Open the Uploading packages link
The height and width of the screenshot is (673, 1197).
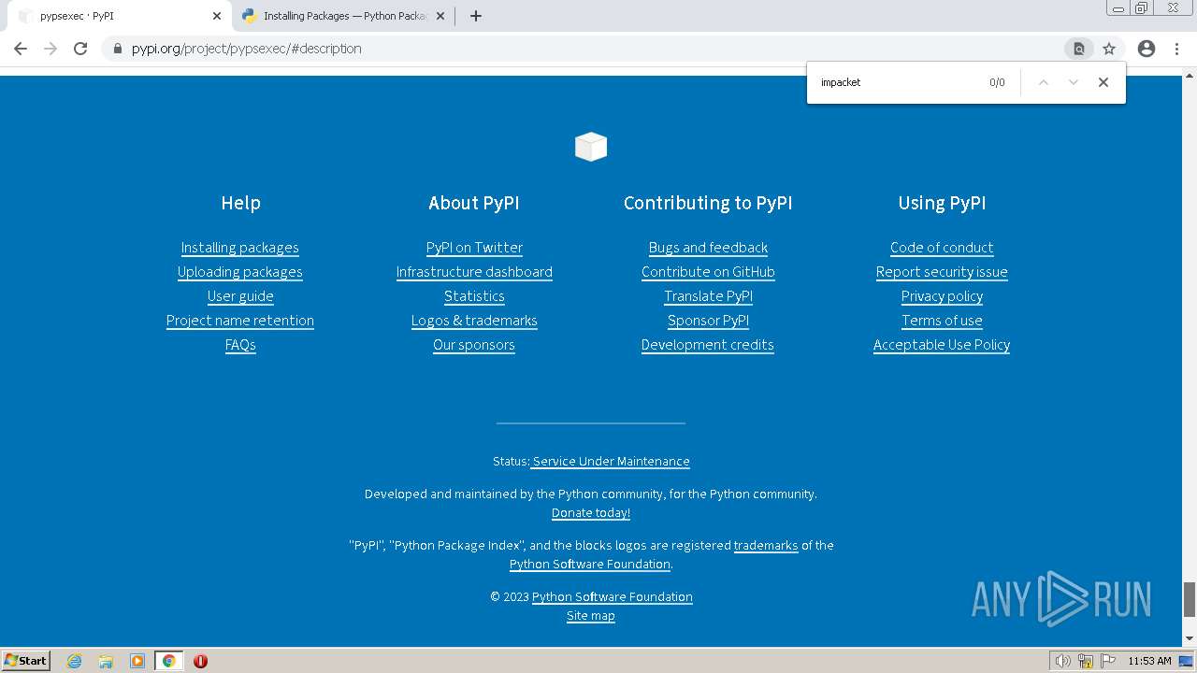point(240,272)
